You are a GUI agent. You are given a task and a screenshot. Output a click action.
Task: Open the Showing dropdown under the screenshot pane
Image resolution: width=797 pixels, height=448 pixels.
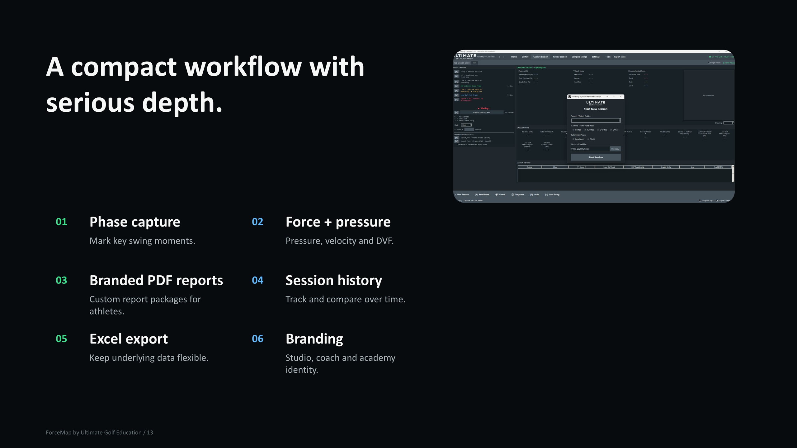point(729,123)
